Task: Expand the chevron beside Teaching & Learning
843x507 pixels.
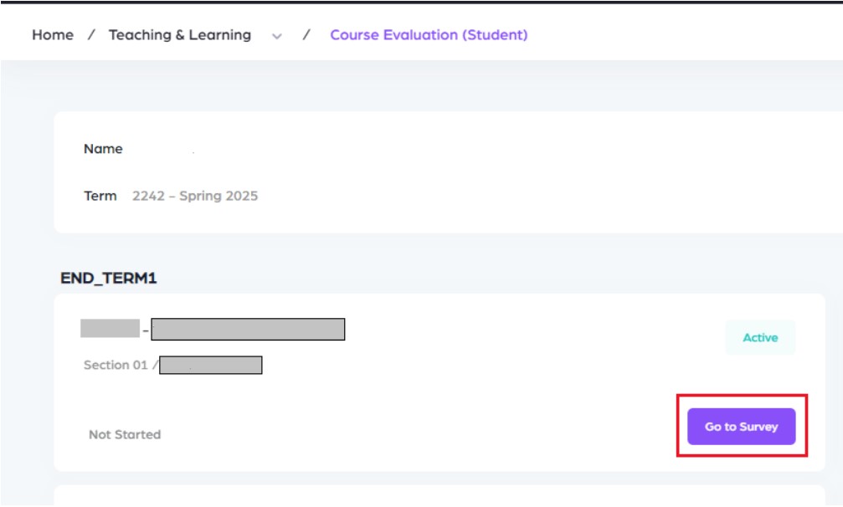Action: click(x=277, y=36)
